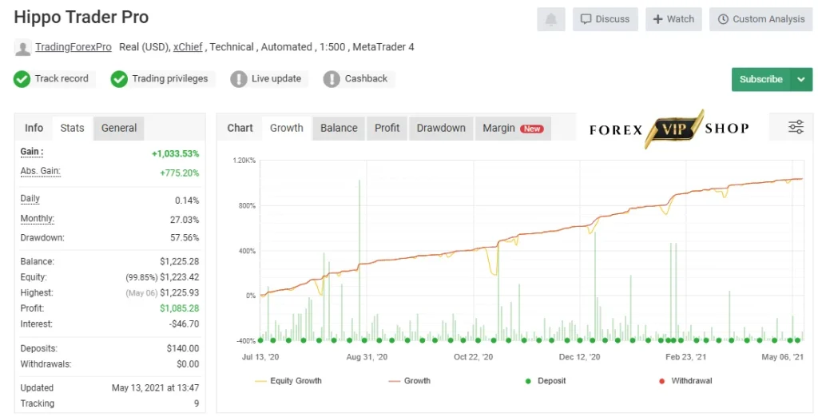Click the Updated May 13, 2021 timestamp
818x417 pixels.
point(155,387)
